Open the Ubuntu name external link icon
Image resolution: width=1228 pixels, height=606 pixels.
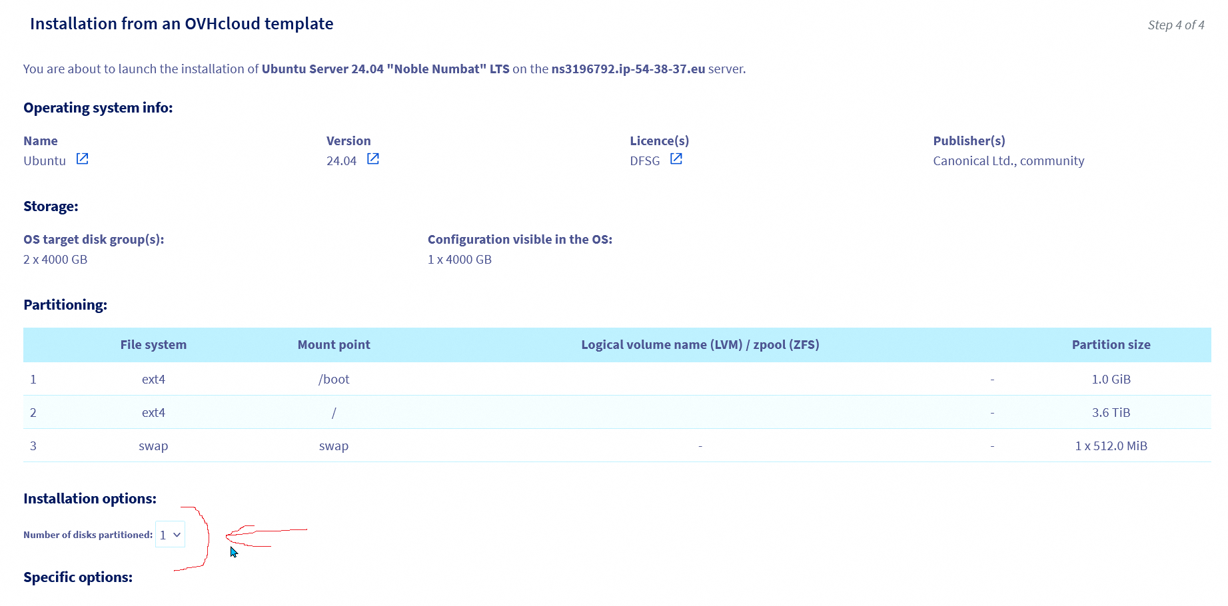pyautogui.click(x=82, y=159)
